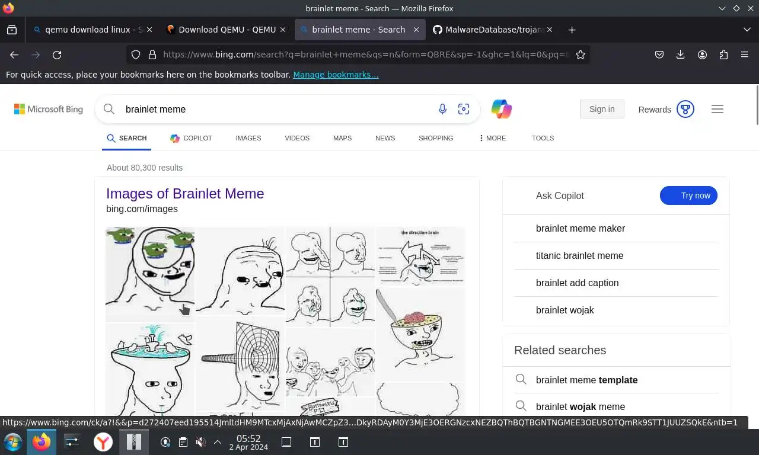Image resolution: width=759 pixels, height=455 pixels.
Task: Click the Firefox taskbar icon
Action: coord(42,442)
